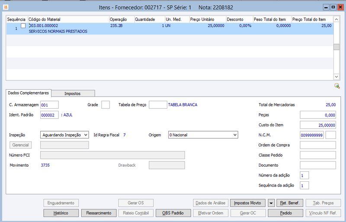Click the Ordem de Compra input field
346x222 pixels.
(x=318, y=145)
